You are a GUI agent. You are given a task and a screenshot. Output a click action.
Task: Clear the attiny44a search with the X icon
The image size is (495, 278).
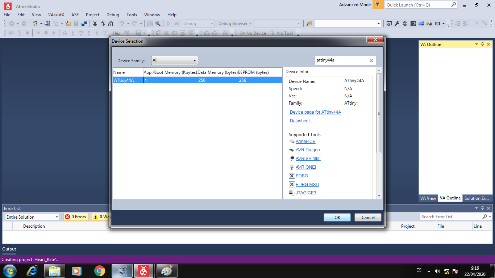click(371, 60)
